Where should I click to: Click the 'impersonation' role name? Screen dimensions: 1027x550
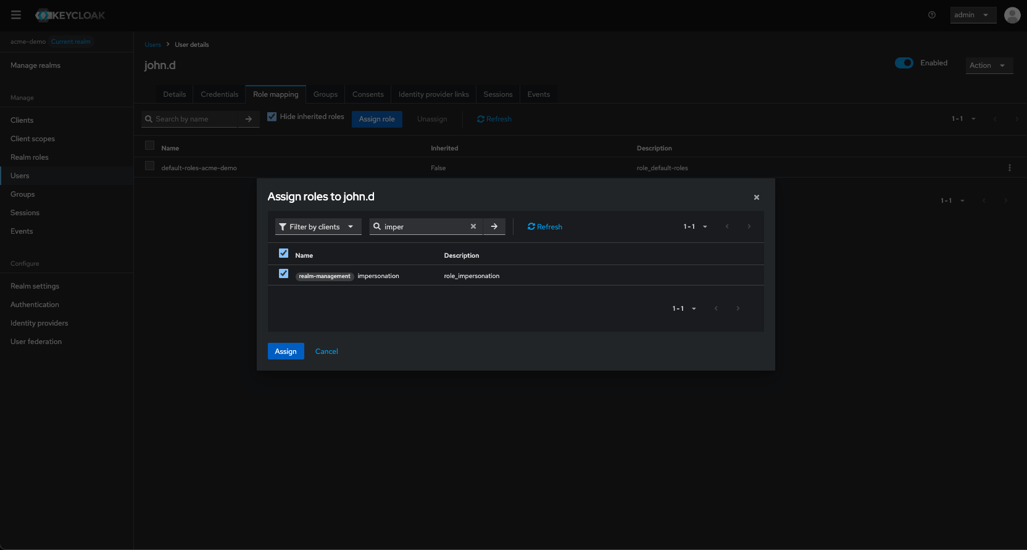(378, 276)
